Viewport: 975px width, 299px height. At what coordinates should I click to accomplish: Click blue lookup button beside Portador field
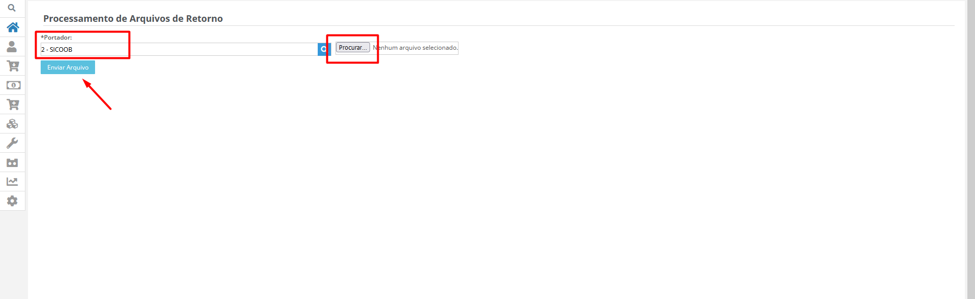(x=324, y=49)
